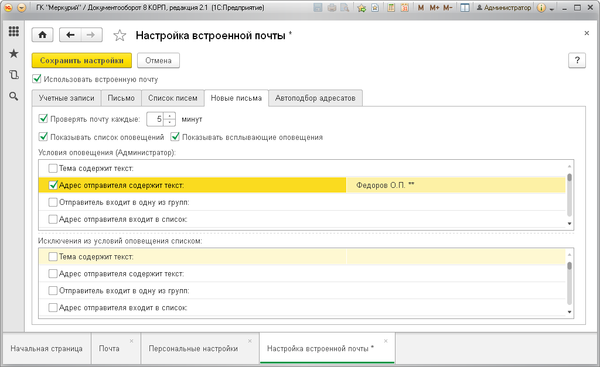Switch to Письмо tab

[x=121, y=98]
